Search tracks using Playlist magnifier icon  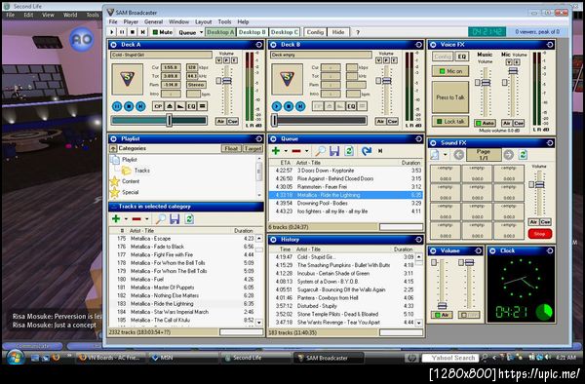click(160, 219)
